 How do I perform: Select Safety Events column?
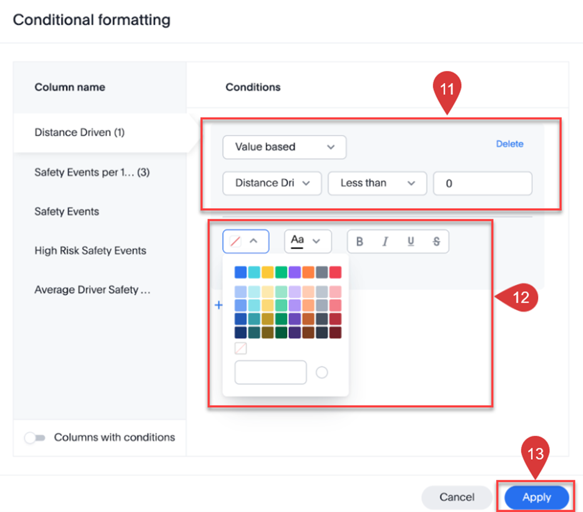pyautogui.click(x=66, y=211)
